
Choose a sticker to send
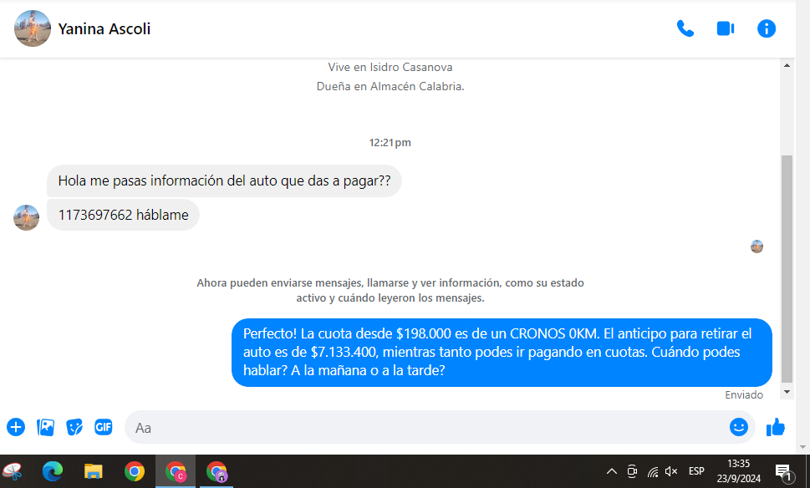(74, 427)
